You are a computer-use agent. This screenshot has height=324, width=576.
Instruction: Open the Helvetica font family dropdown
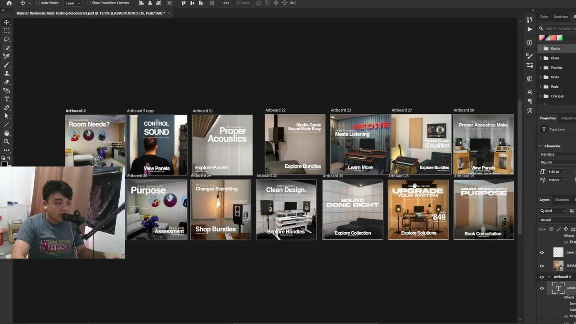pyautogui.click(x=558, y=154)
